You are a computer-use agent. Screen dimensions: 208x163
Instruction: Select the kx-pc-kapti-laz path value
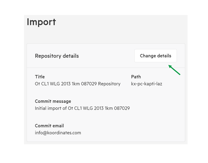point(146,84)
